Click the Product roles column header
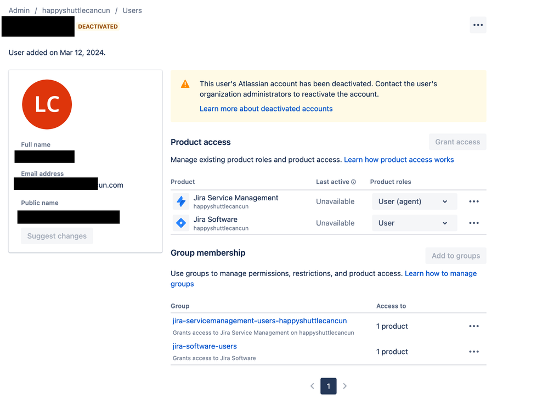The image size is (548, 410). pyautogui.click(x=391, y=182)
